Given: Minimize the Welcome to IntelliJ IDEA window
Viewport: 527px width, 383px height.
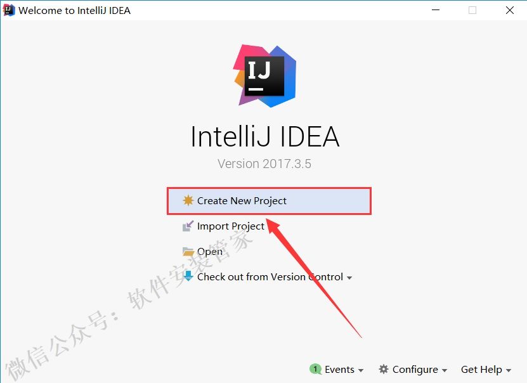Looking at the screenshot, I should click(436, 10).
